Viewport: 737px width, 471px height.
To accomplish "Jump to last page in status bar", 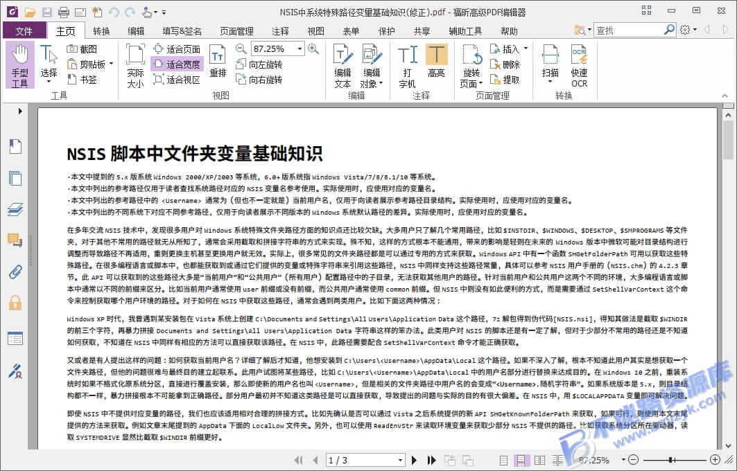I will coord(431,460).
